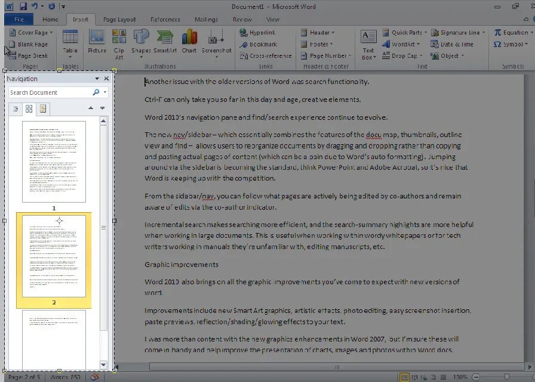This screenshot has width=535, height=382.
Task: Switch to the View tab
Action: tap(273, 20)
